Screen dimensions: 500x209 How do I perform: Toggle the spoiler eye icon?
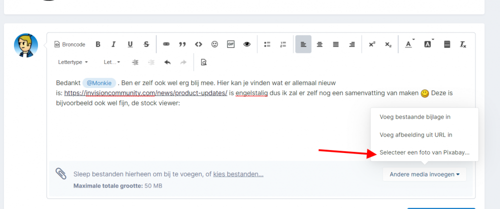[246, 44]
